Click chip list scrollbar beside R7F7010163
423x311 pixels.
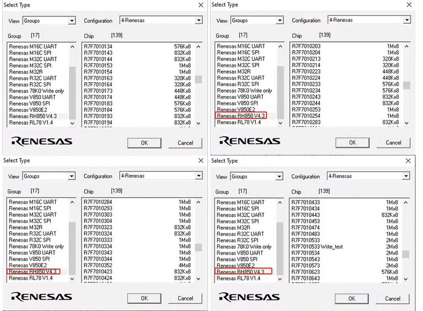pyautogui.click(x=199, y=79)
